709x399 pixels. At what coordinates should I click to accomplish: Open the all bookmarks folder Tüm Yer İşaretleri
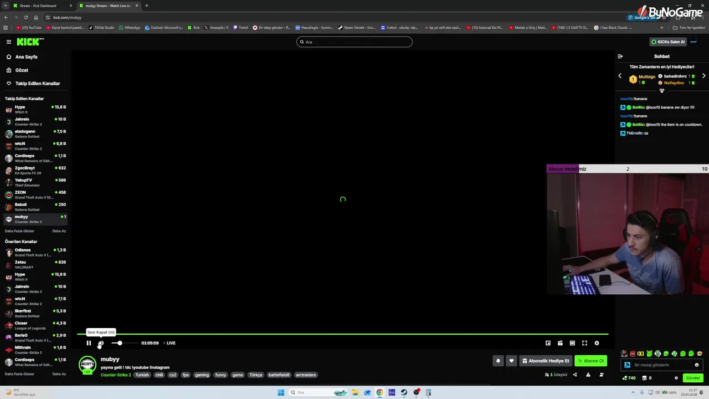(689, 27)
